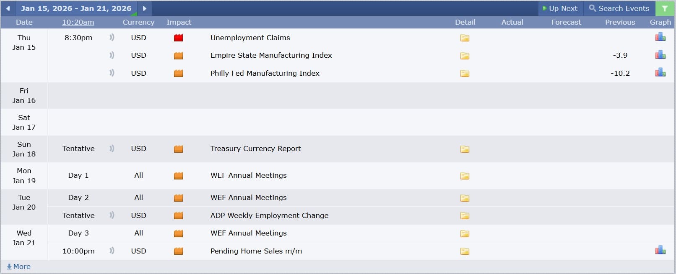Open detail folder for WEF Meetings Day 3

pyautogui.click(x=465, y=233)
